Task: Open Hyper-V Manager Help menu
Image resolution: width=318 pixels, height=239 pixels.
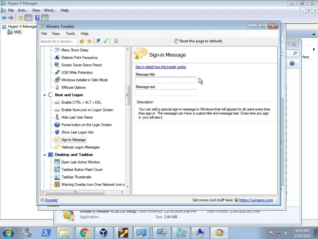Action: 65,10
